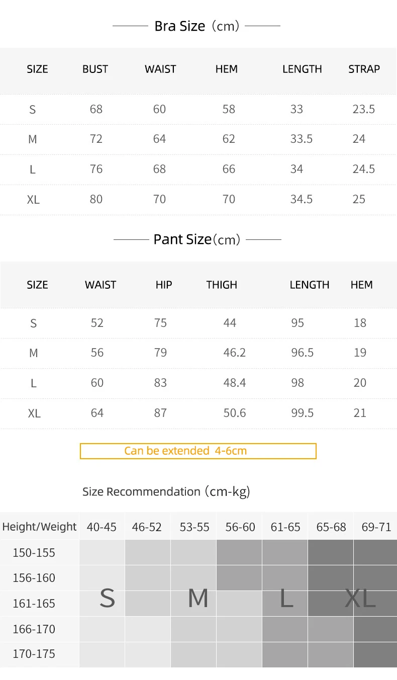
Task: Select the THIGH column header
Action: point(222,285)
